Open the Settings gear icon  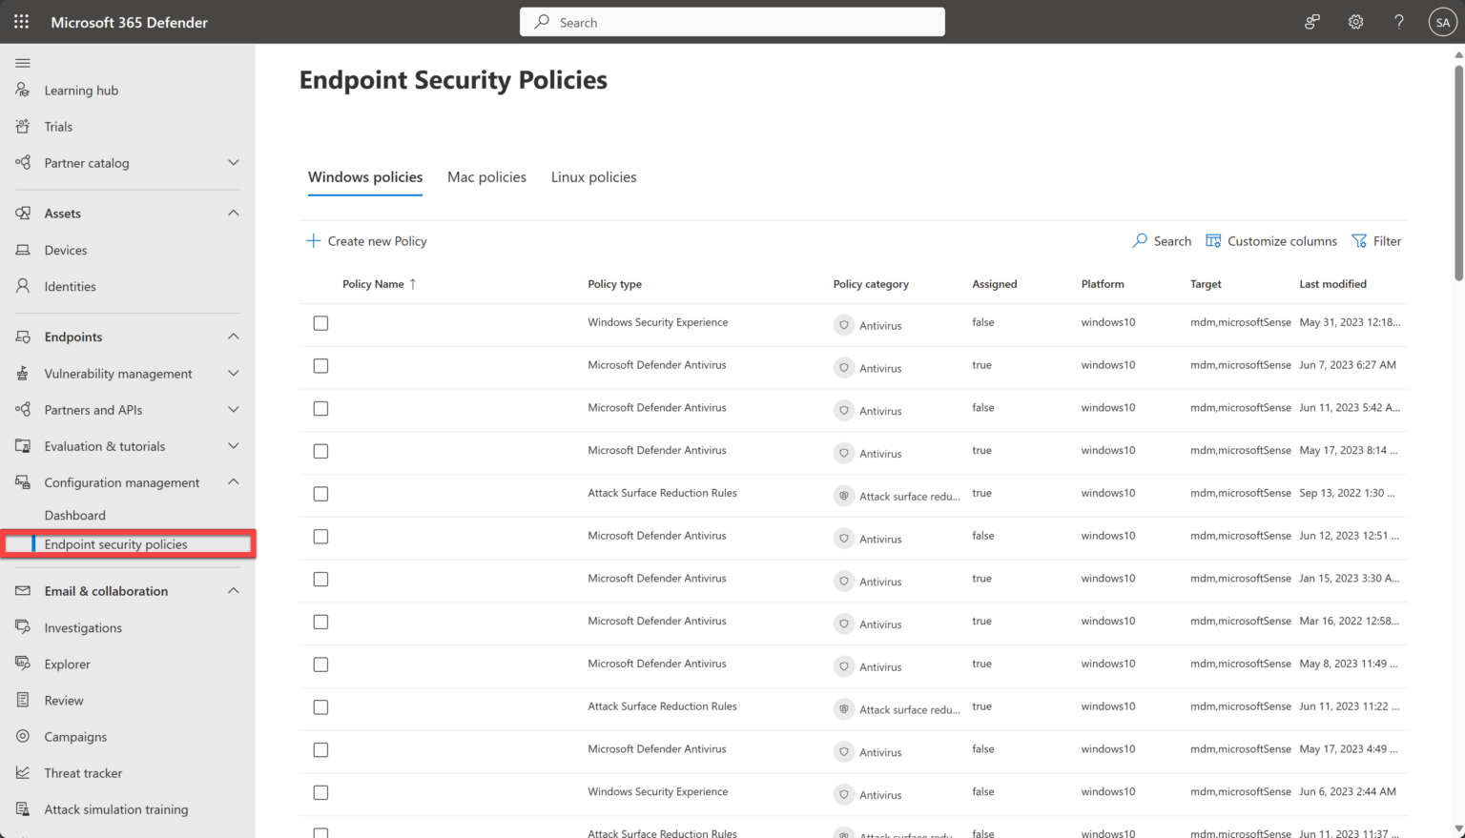pyautogui.click(x=1355, y=22)
